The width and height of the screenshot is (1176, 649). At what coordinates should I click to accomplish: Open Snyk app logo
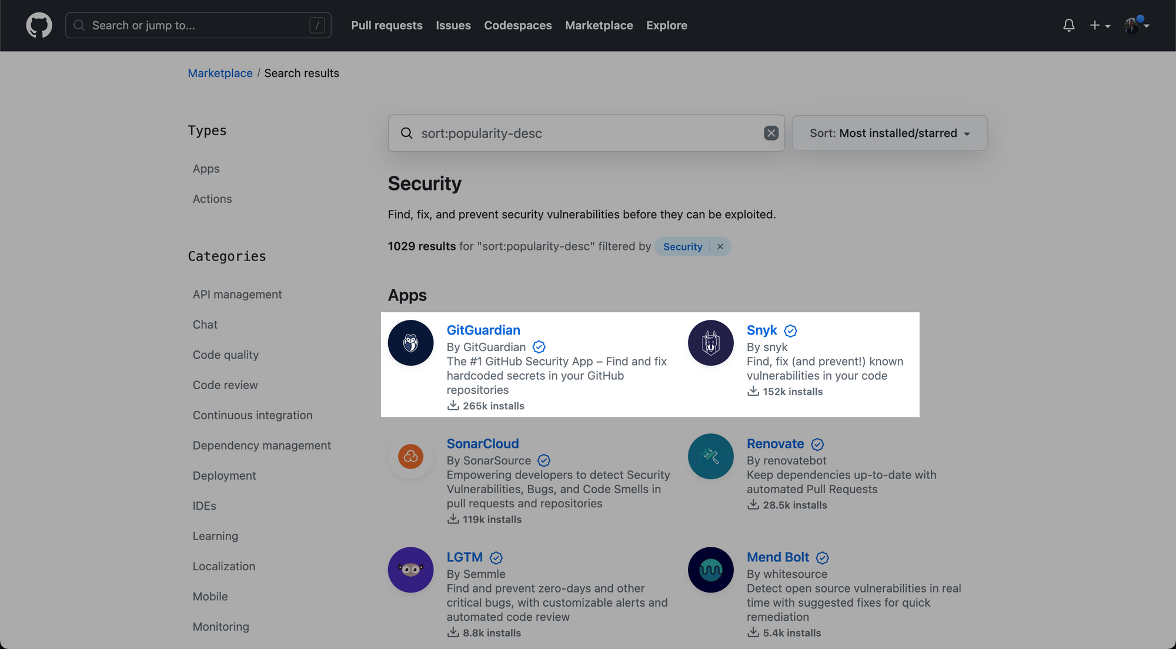pyautogui.click(x=711, y=343)
